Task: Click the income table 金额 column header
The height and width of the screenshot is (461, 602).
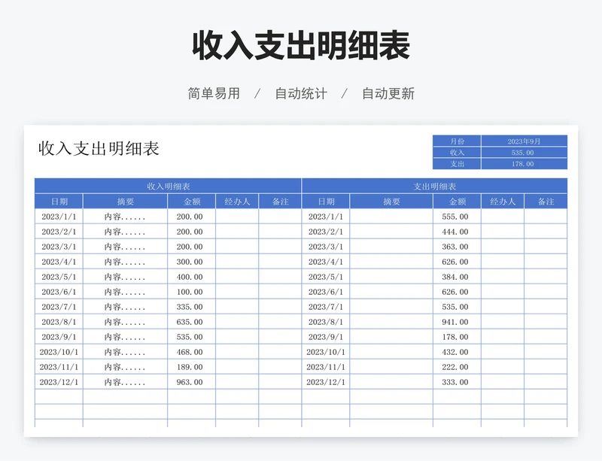Action: coord(192,202)
